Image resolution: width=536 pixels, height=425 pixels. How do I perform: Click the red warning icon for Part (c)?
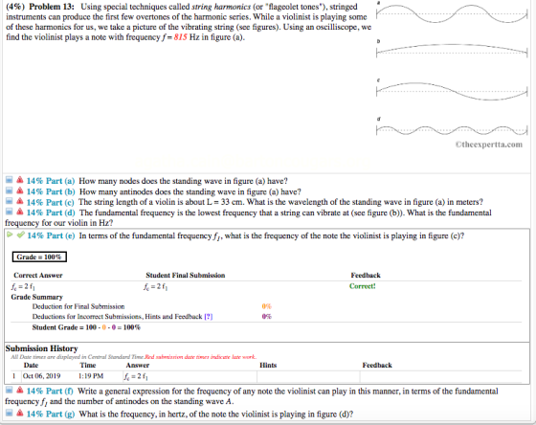[20, 201]
